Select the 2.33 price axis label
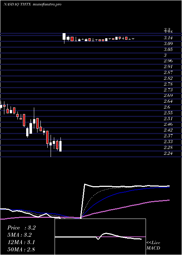 (168, 142)
